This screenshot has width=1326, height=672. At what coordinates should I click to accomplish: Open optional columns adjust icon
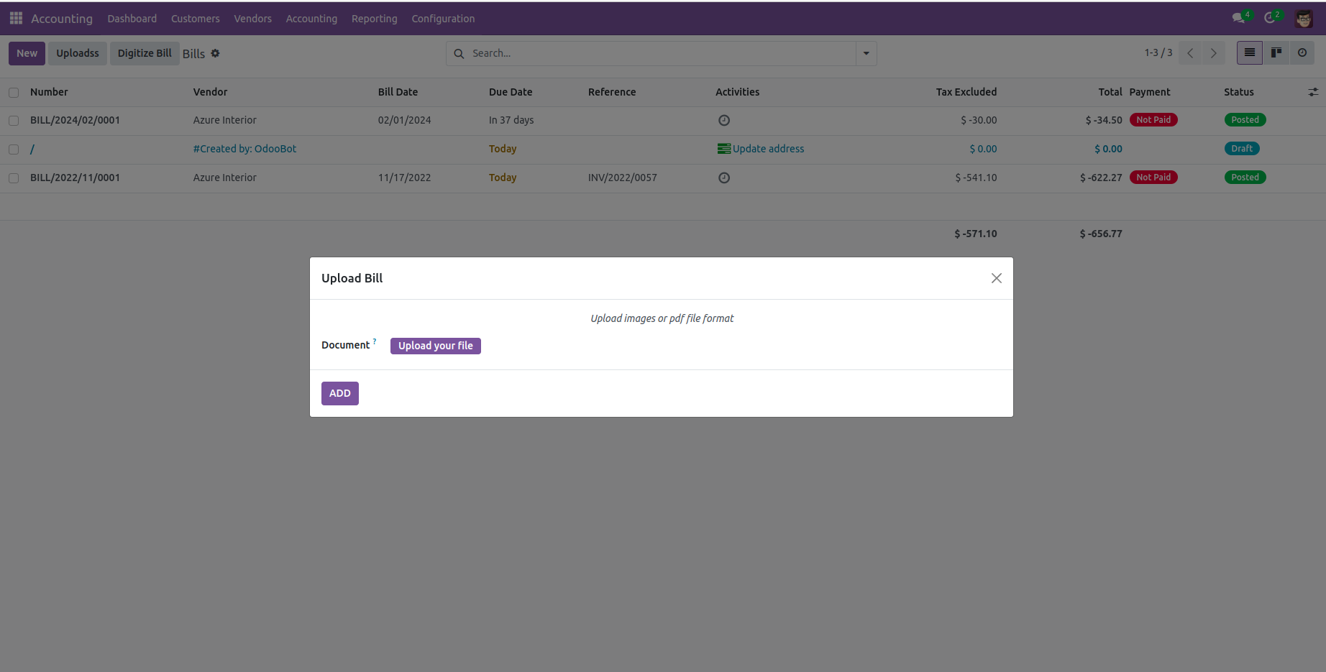coord(1313,92)
